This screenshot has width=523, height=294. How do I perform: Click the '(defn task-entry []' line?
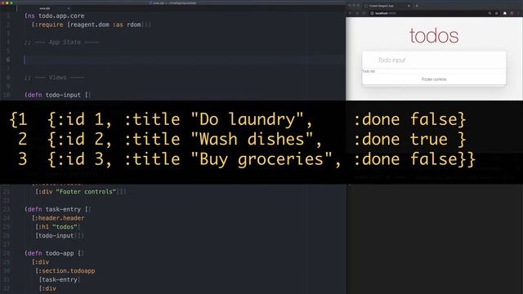(58, 209)
